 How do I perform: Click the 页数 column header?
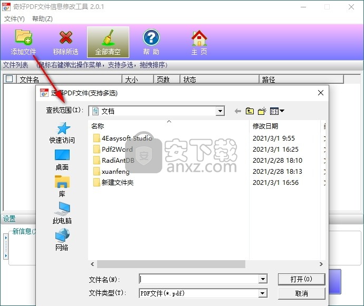167,80
